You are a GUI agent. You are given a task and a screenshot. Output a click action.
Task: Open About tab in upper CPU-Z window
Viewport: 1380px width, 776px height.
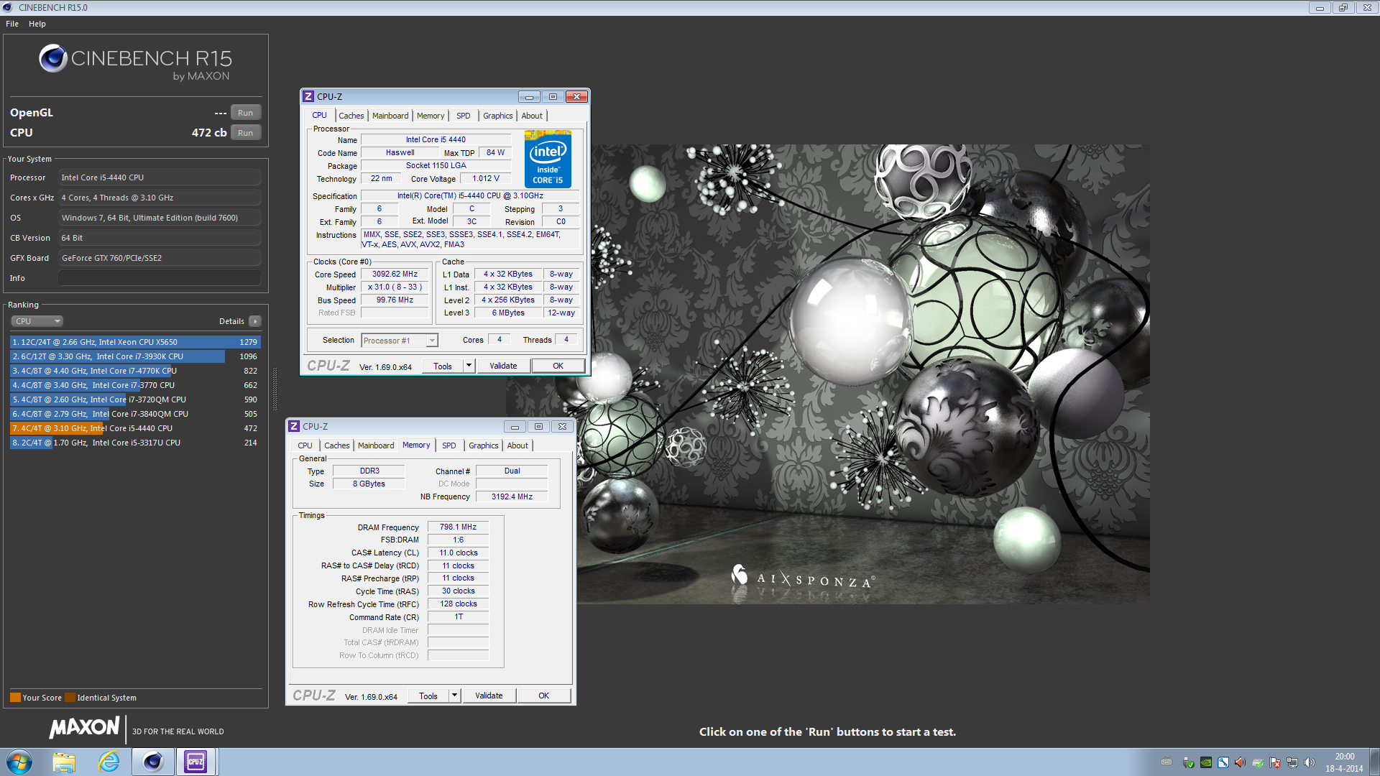[x=532, y=116]
